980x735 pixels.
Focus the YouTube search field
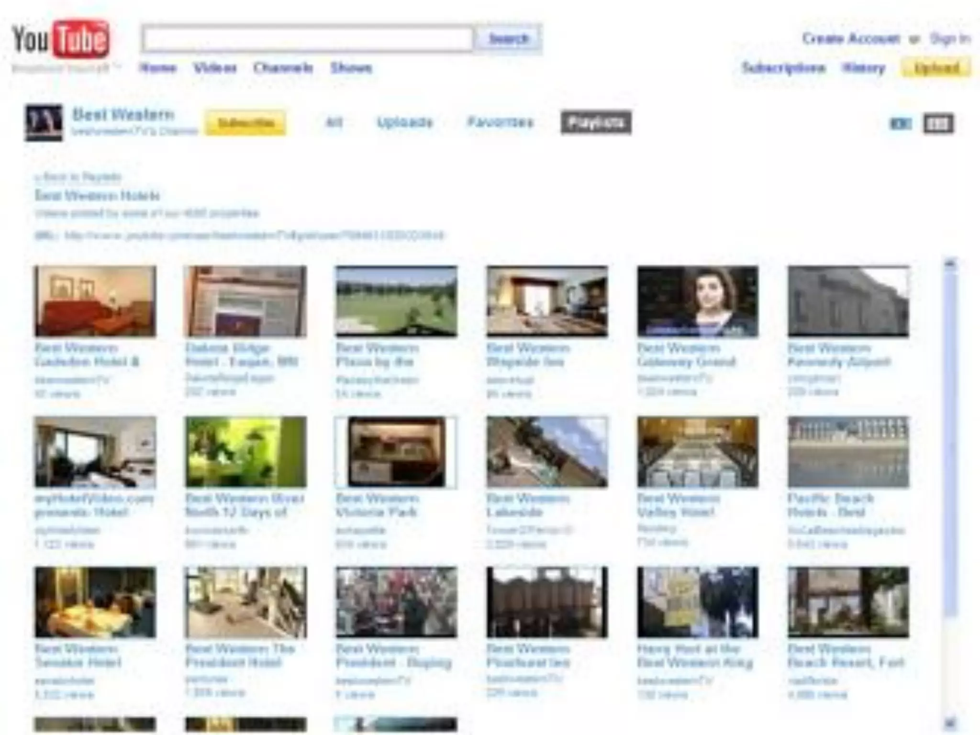[308, 39]
